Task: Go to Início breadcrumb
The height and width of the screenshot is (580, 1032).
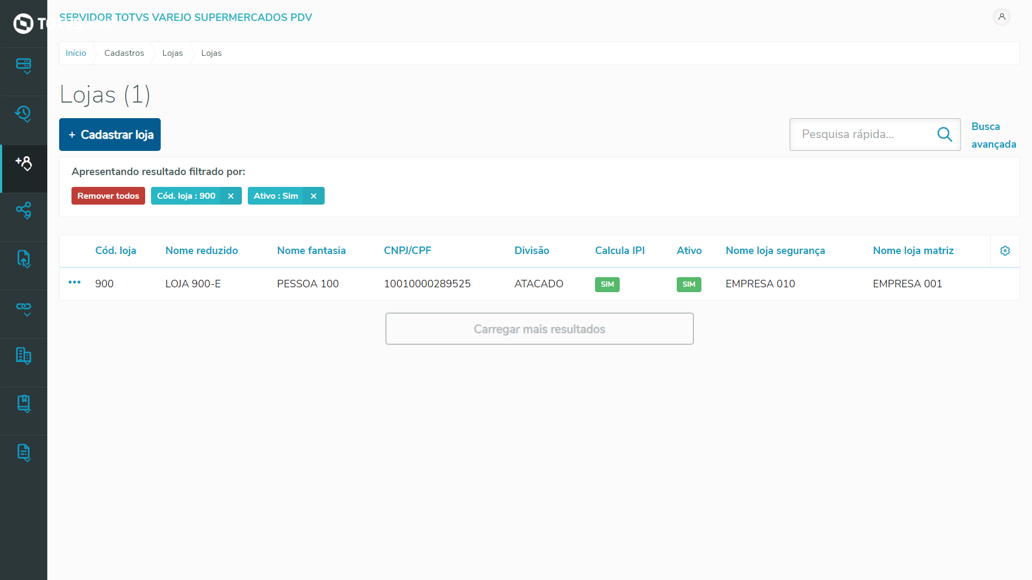Action: (x=76, y=53)
